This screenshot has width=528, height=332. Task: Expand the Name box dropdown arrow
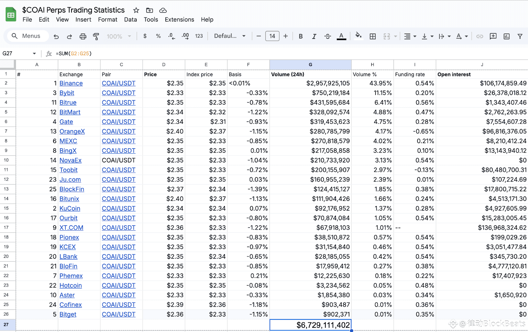tap(34, 53)
